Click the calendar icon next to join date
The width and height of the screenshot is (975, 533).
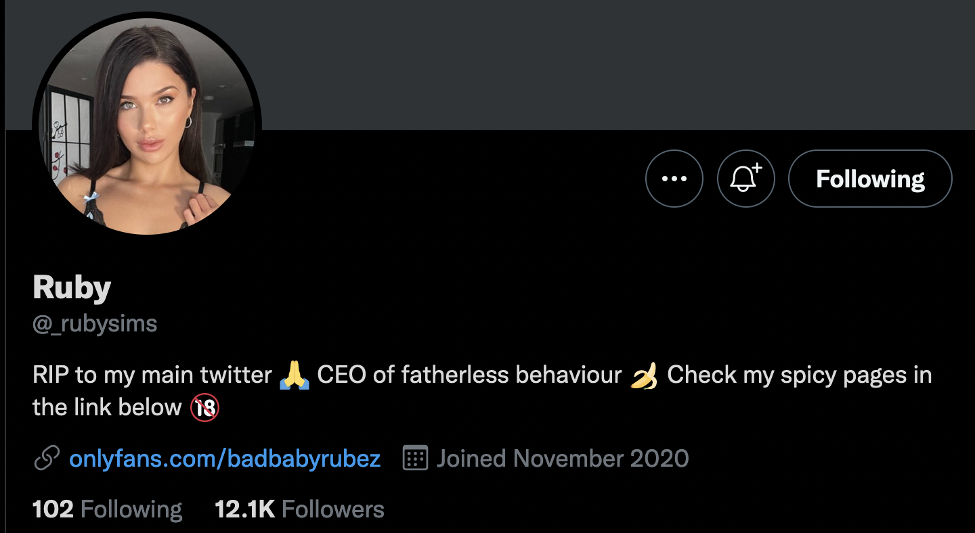pos(415,459)
